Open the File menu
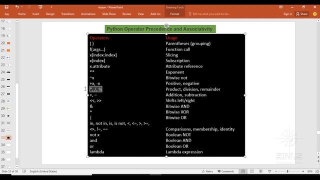Screen dimensions: 320x180 click(6, 14)
